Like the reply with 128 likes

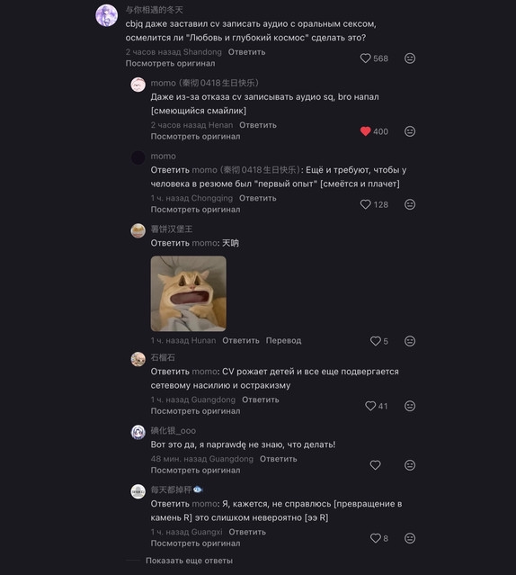[366, 204]
